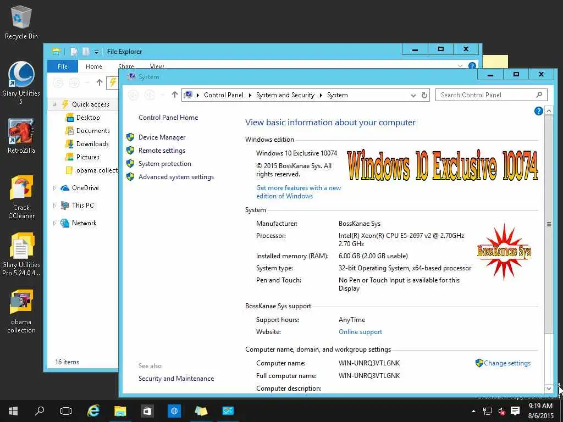The width and height of the screenshot is (563, 422).
Task: Click the System window vertical scrollbar thumb
Action: pyautogui.click(x=549, y=224)
